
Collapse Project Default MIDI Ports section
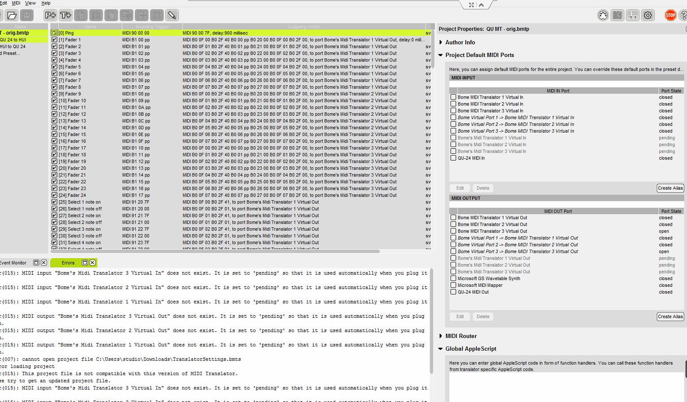point(441,55)
